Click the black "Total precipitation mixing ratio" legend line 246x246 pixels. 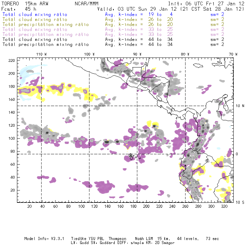click(x=46, y=45)
